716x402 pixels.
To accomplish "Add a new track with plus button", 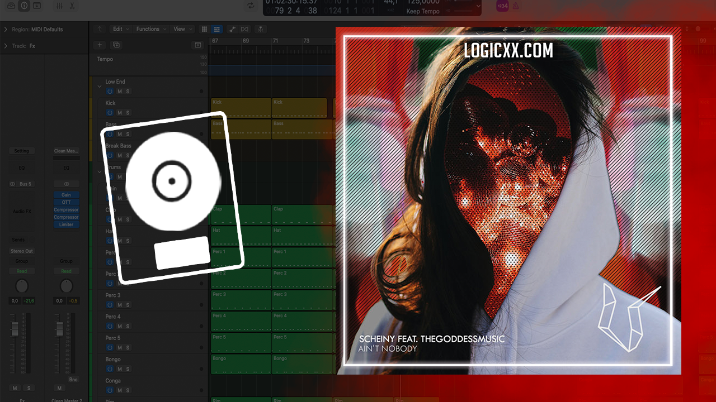I will coord(100,45).
